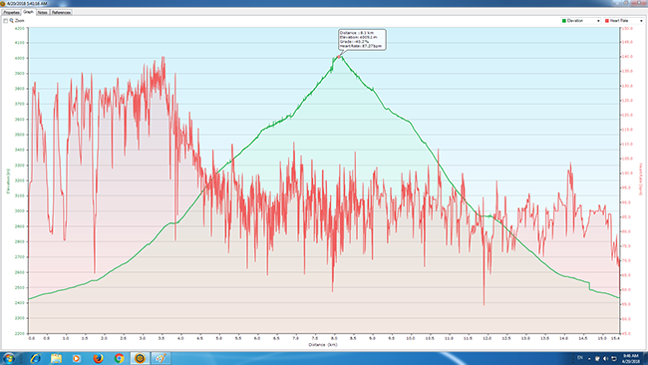
Task: Launch Internet Explorer from taskbar
Action: pyautogui.click(x=35, y=358)
